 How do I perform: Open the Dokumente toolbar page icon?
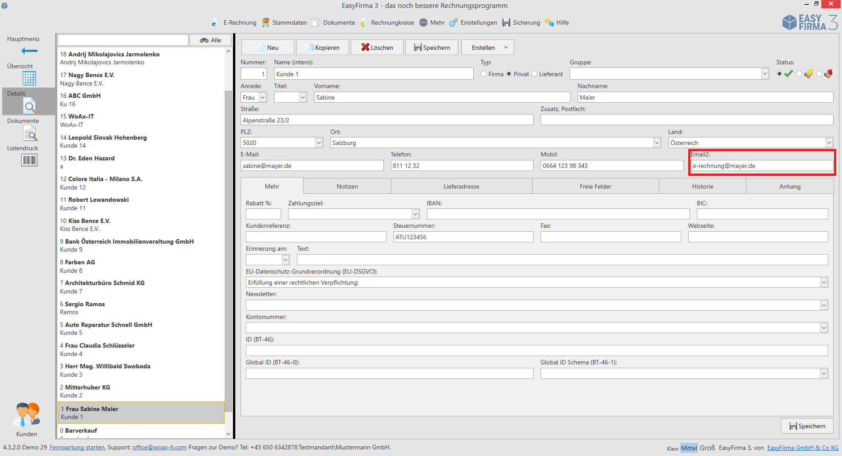(x=316, y=22)
